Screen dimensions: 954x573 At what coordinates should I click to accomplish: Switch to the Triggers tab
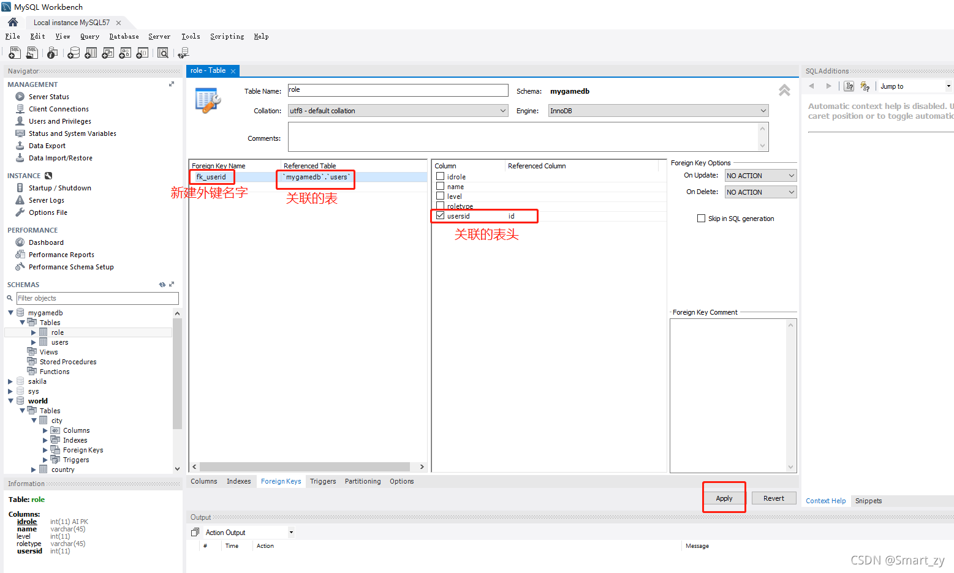coord(323,481)
